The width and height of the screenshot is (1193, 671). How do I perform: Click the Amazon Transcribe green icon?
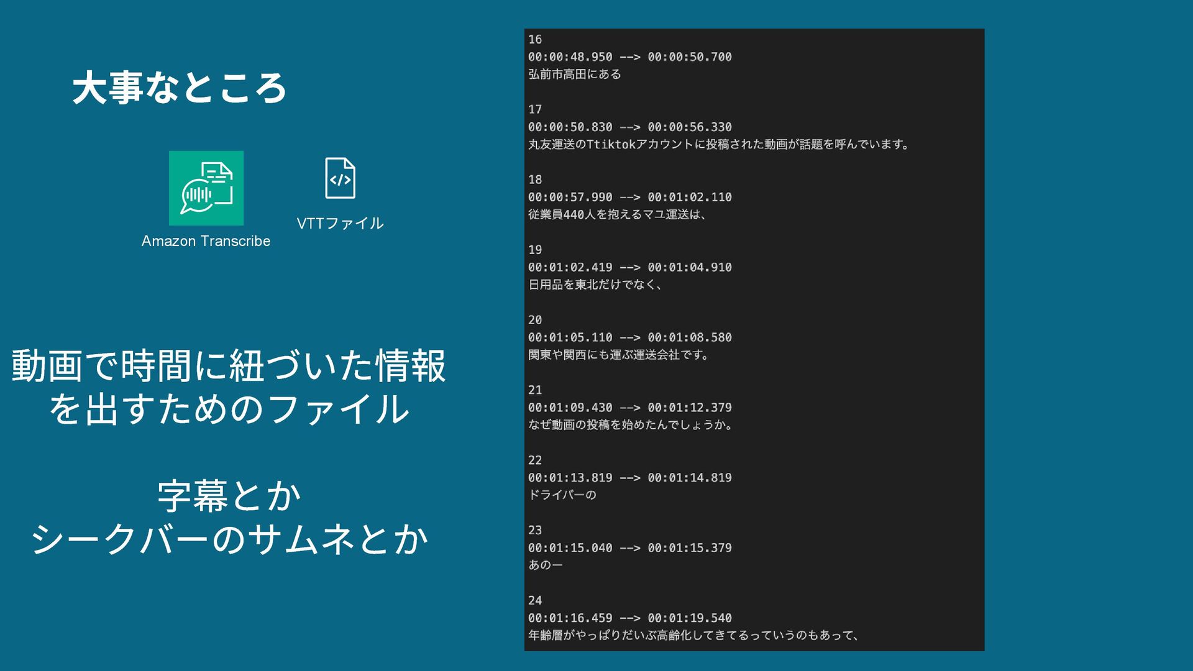[x=206, y=188]
